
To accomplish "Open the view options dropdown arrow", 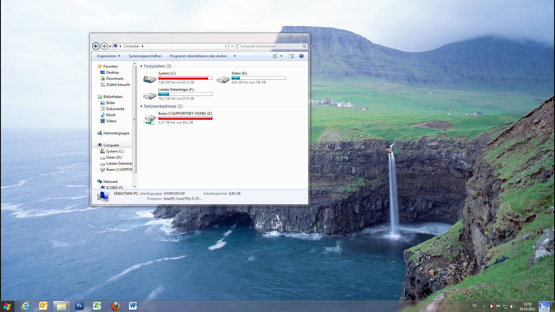I will (281, 56).
